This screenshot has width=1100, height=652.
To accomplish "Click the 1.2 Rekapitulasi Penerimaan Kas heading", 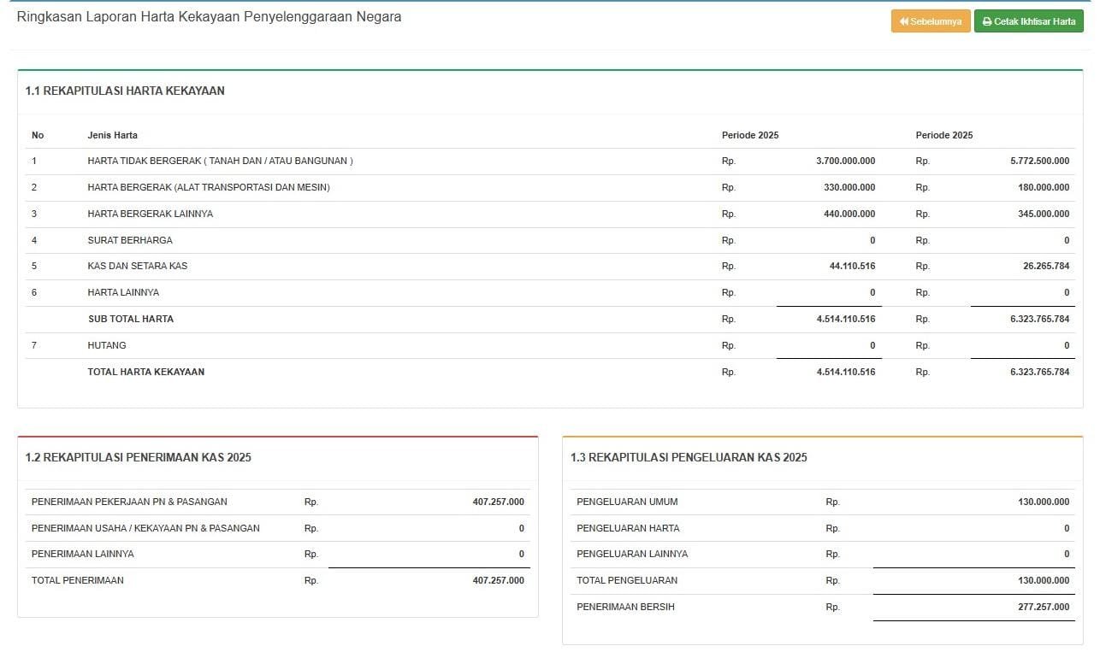I will click(x=138, y=457).
